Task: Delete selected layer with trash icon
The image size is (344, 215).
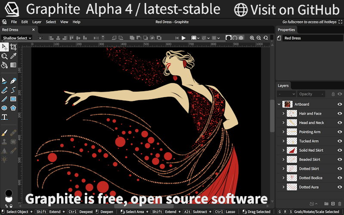Action: [x=339, y=203]
